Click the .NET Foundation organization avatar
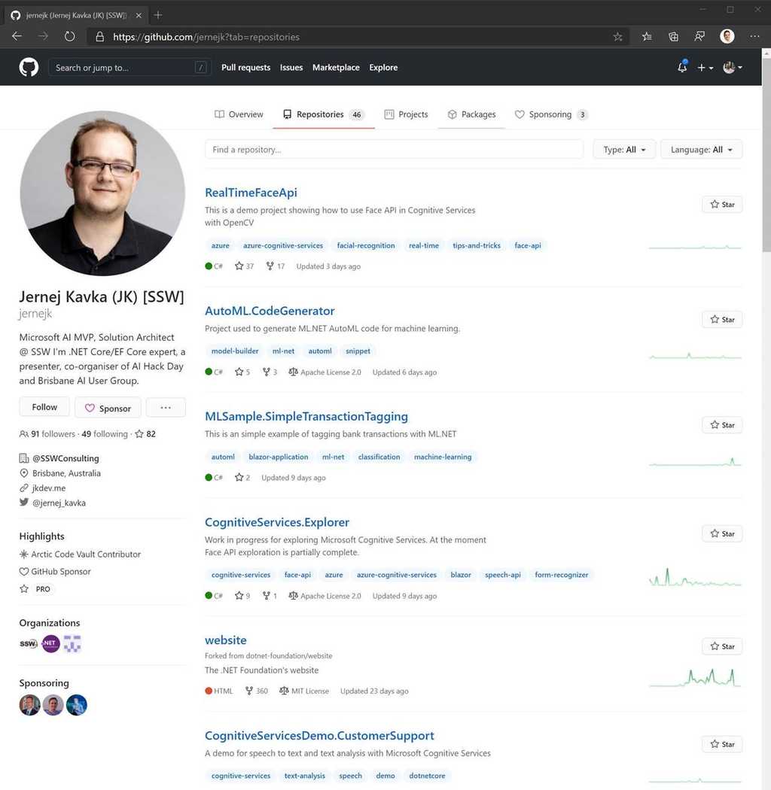The image size is (771, 790). 50,643
